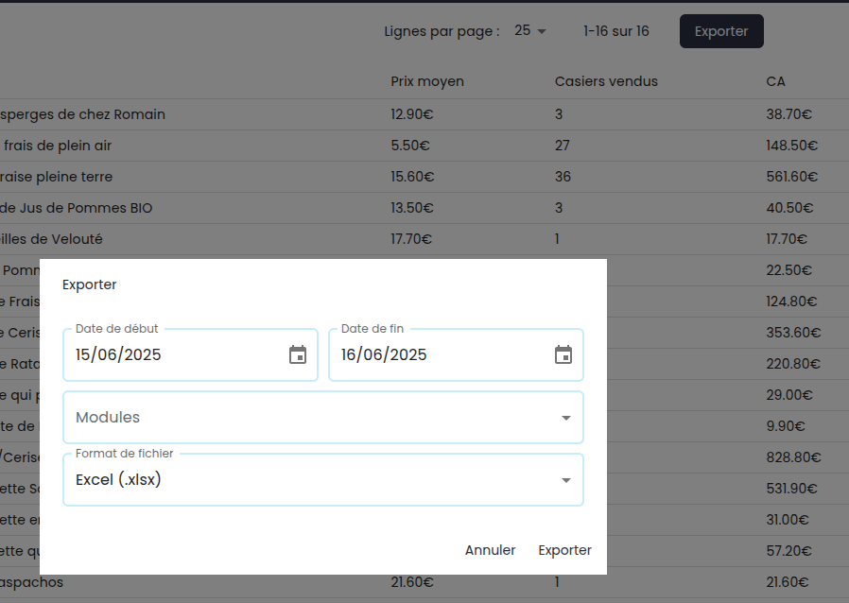Sort by the Prix moyen column header
This screenshot has width=849, height=603.
click(x=427, y=81)
